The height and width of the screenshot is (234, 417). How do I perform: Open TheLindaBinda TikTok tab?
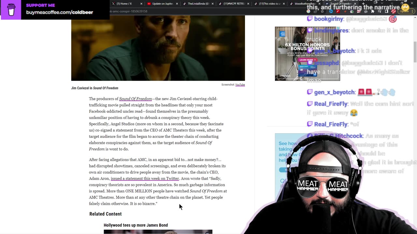coord(198,4)
